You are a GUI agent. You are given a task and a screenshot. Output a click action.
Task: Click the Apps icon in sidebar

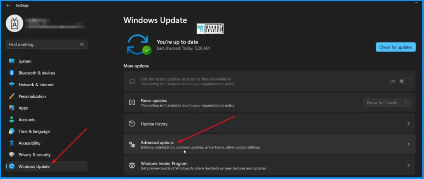pyautogui.click(x=12, y=108)
